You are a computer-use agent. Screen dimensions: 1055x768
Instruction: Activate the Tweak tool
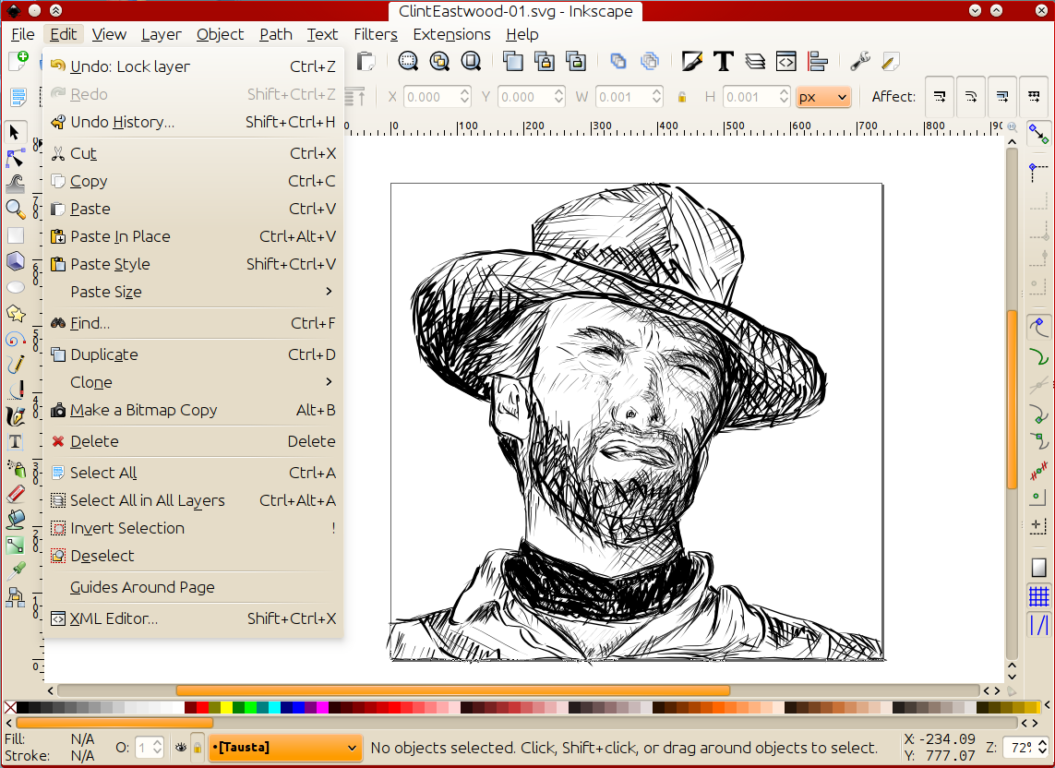point(15,183)
